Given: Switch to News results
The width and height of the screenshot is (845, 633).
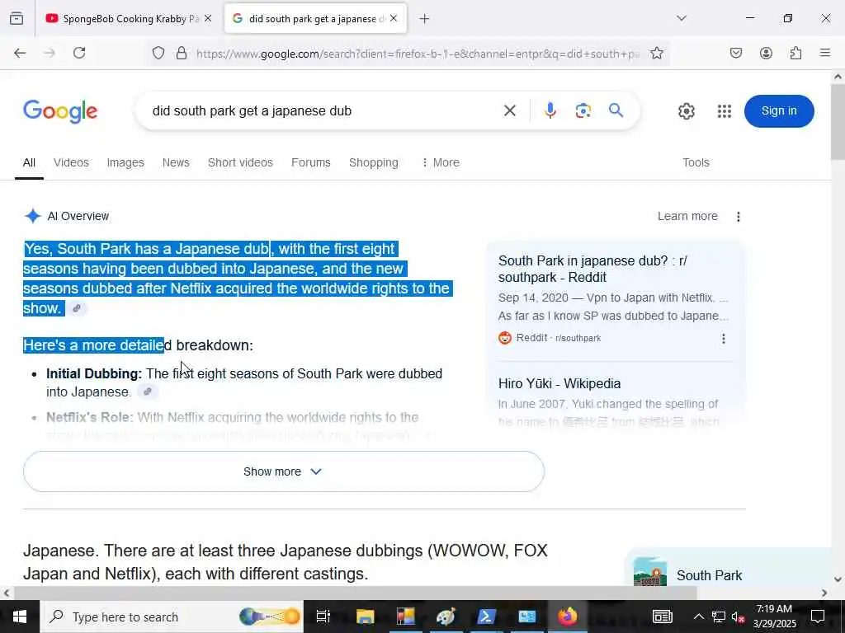Looking at the screenshot, I should [x=176, y=162].
